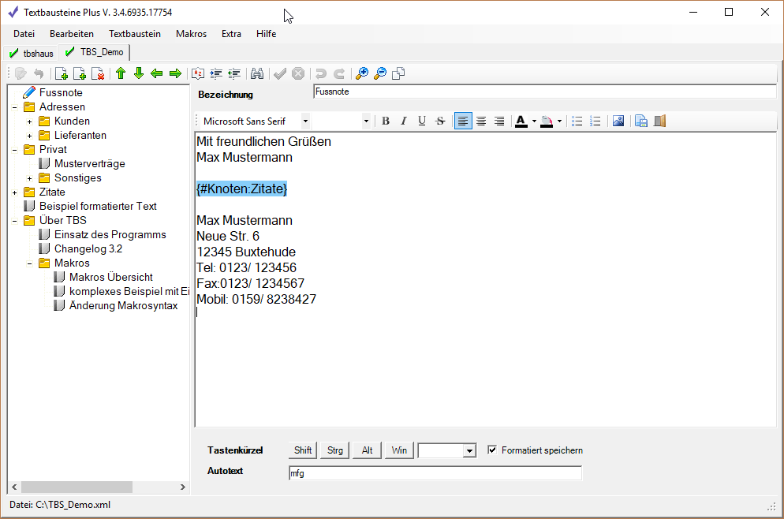Viewport: 784px width, 519px height.
Task: Click the Win hotkey button
Action: pos(399,450)
